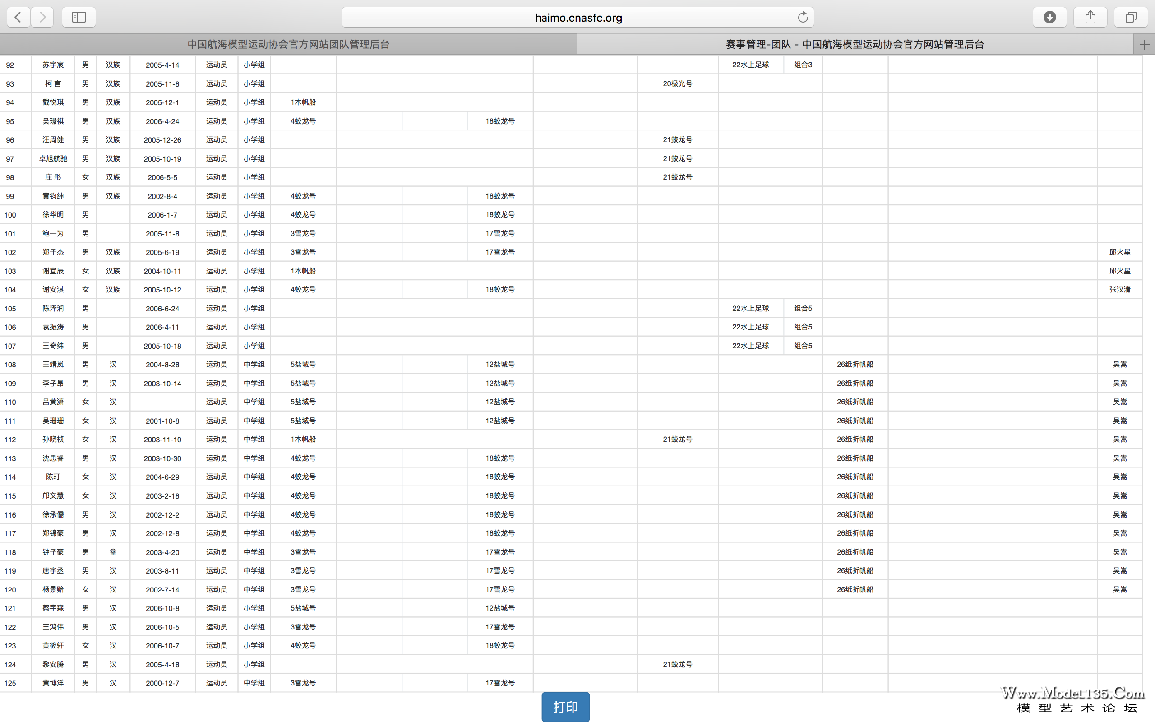Click the browser back arrow button
The image size is (1155, 722).
click(18, 17)
